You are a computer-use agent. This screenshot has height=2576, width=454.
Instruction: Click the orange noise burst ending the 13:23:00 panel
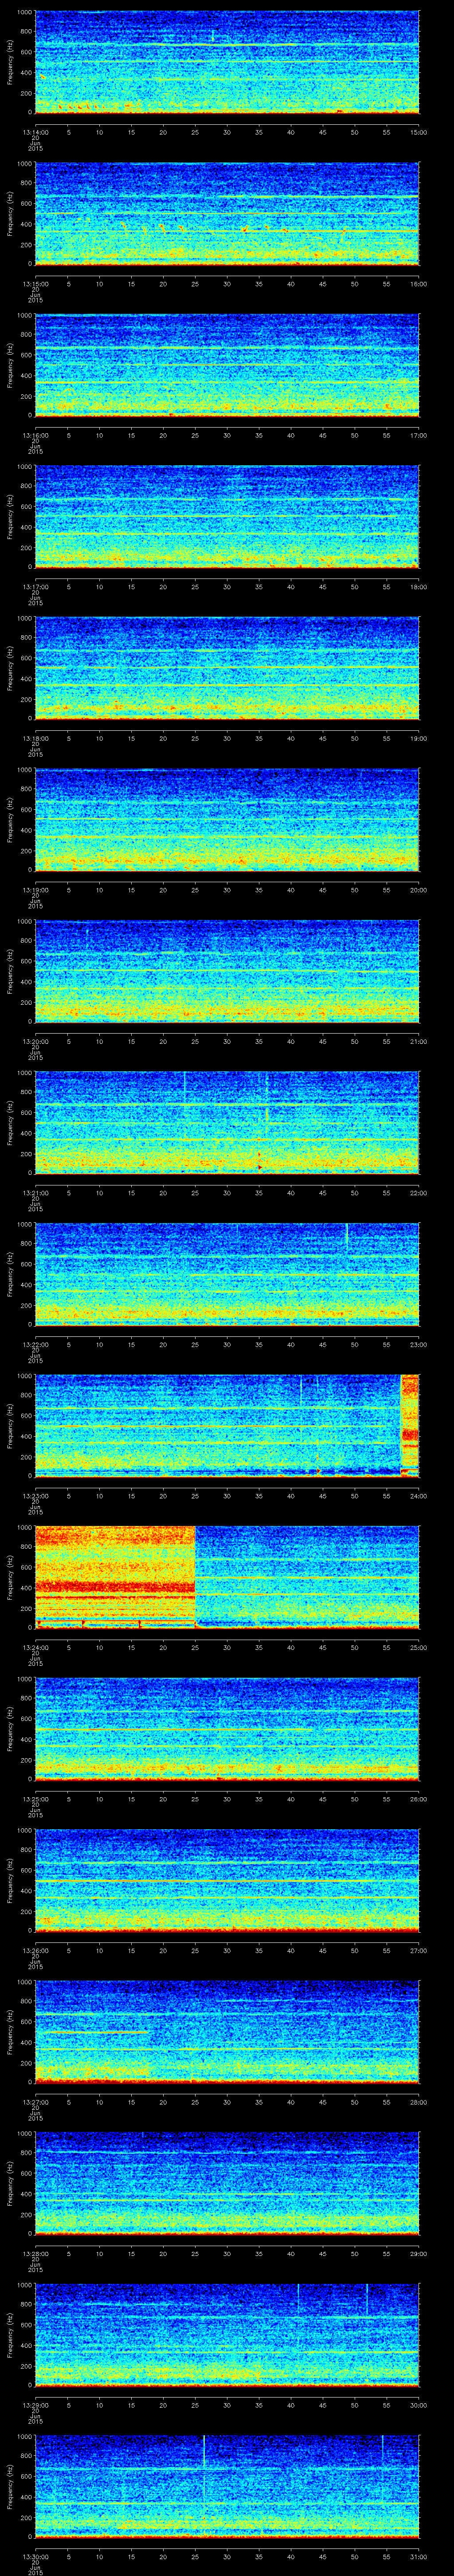coord(409,1426)
